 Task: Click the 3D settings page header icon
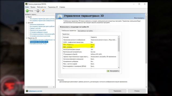pos(60,17)
